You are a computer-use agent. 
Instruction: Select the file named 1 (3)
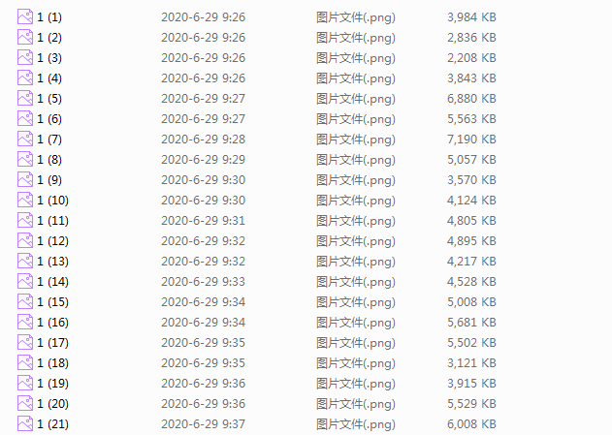click(49, 58)
